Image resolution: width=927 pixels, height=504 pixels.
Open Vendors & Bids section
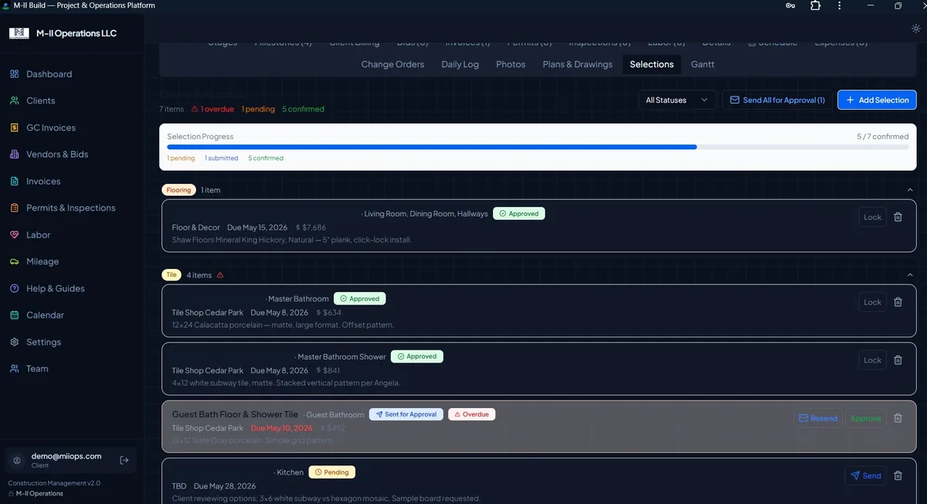tap(57, 154)
